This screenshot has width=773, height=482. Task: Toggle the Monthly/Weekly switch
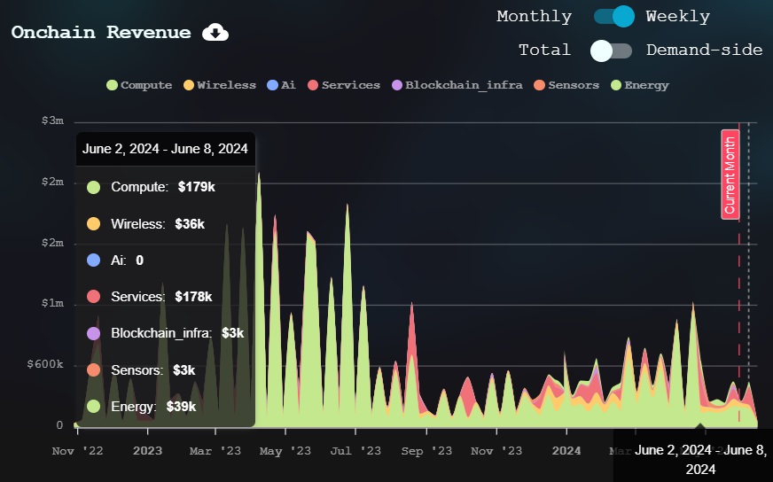tap(613, 17)
